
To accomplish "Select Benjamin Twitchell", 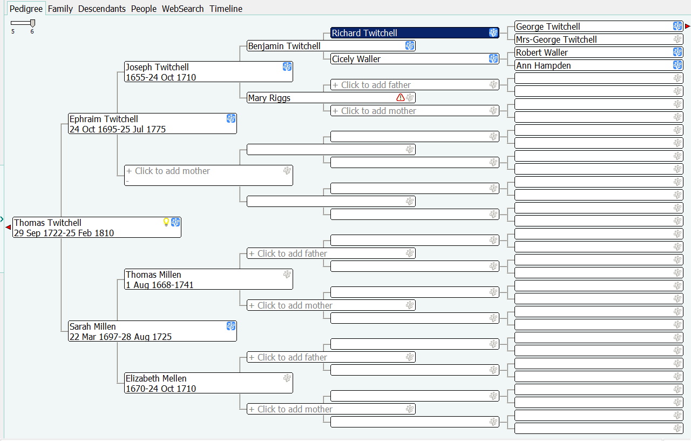I will [x=331, y=46].
